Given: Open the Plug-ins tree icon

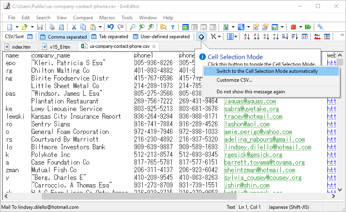Looking at the screenshot, I should pyautogui.click(x=226, y=27).
